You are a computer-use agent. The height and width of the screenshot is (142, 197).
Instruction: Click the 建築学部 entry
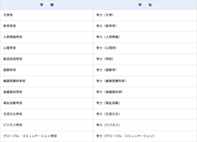10,70
